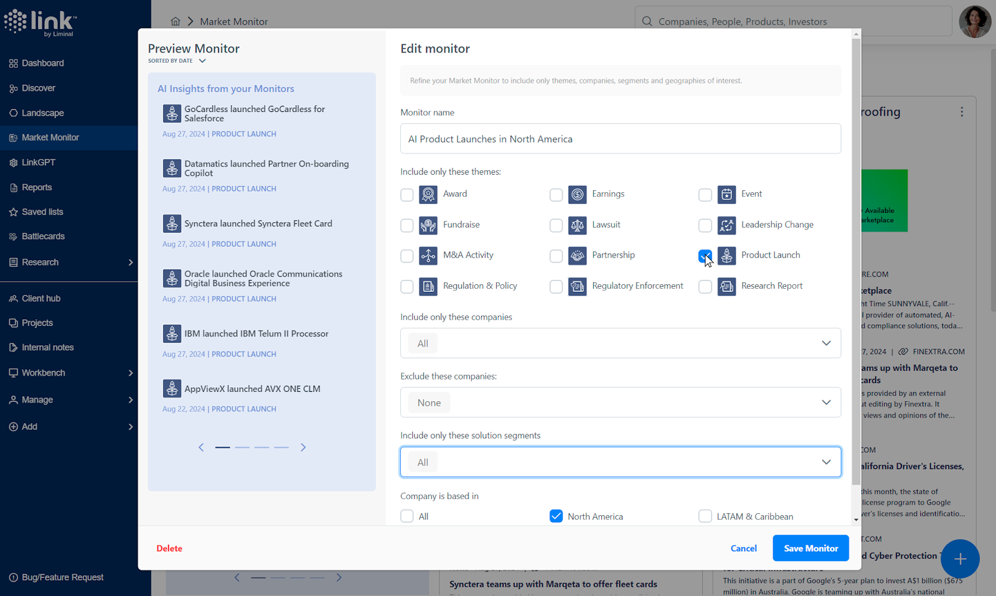
Task: Click the Lawsuit scales icon
Action: point(578,225)
